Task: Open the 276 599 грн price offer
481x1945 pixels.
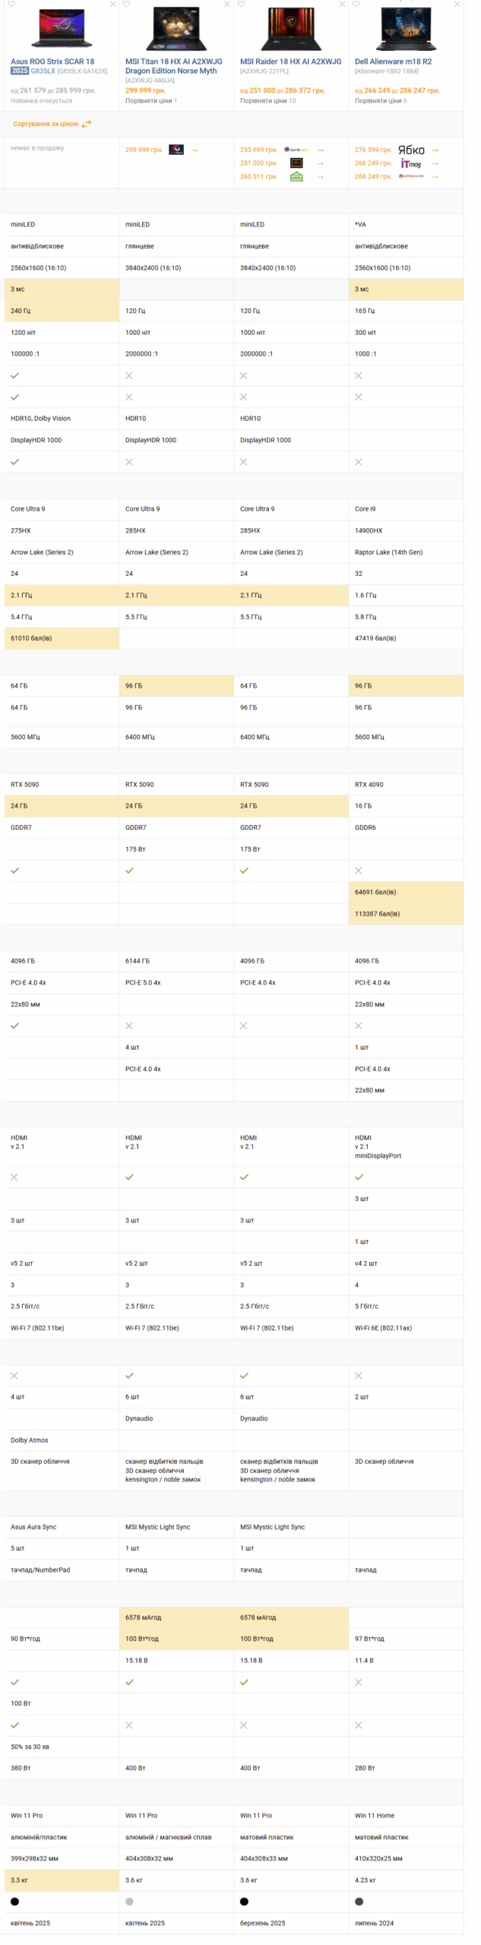Action: coord(373,150)
